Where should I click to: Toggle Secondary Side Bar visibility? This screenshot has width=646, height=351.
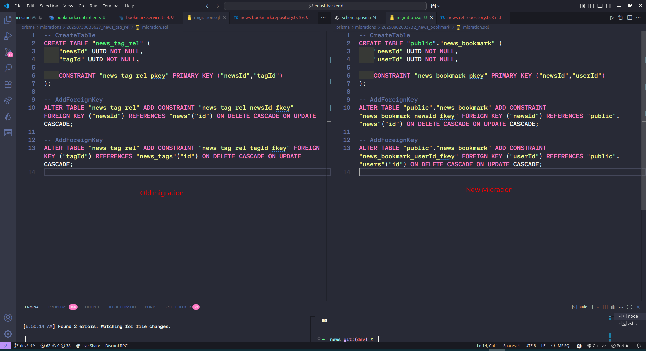[x=609, y=6]
